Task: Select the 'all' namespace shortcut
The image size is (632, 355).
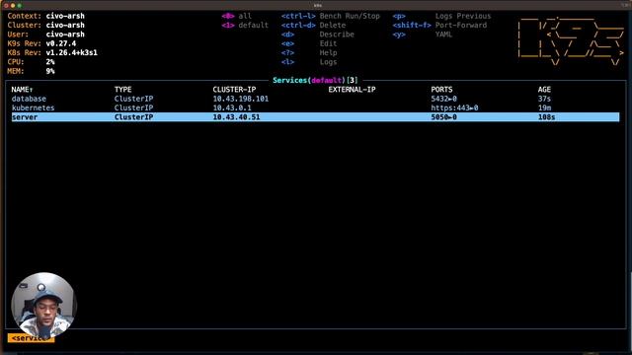Action: coord(245,16)
